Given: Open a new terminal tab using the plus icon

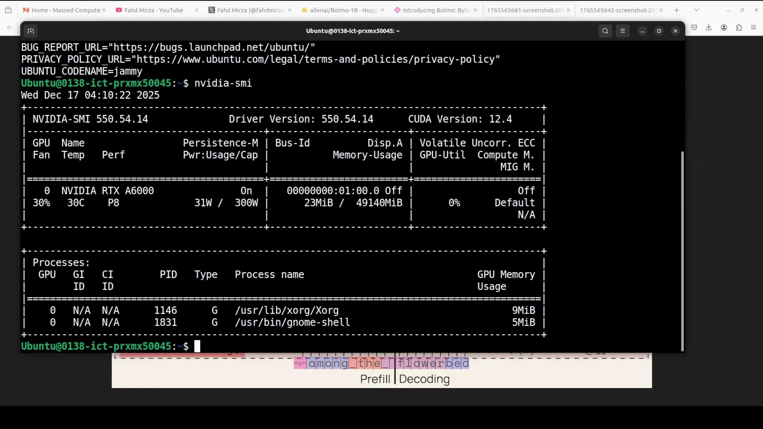Looking at the screenshot, I should 31,31.
